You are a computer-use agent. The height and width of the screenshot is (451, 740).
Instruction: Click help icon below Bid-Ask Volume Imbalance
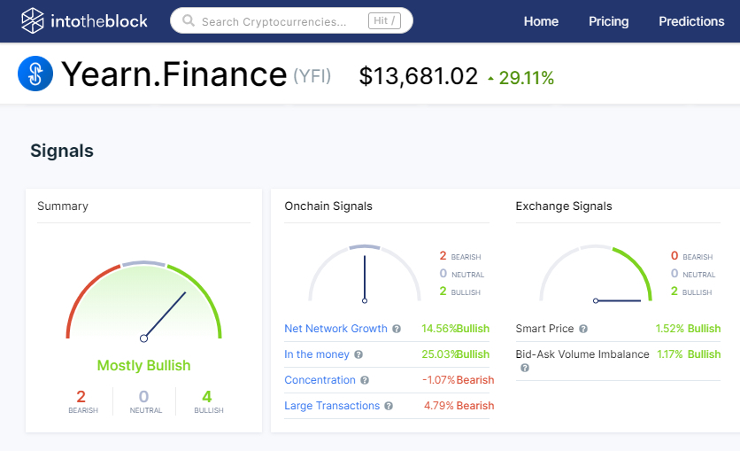point(525,368)
